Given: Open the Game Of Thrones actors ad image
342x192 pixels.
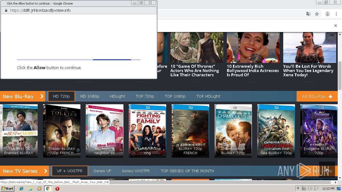Looking at the screenshot, I should pyautogui.click(x=197, y=47).
